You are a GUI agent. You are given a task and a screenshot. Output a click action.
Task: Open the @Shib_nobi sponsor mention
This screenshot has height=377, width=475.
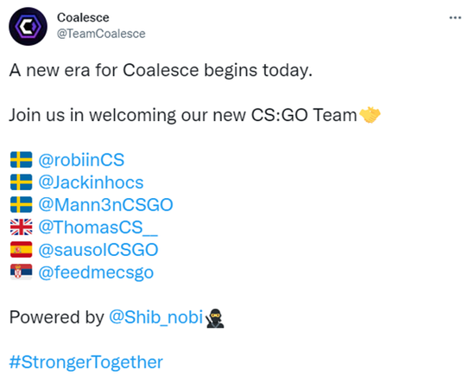(156, 317)
